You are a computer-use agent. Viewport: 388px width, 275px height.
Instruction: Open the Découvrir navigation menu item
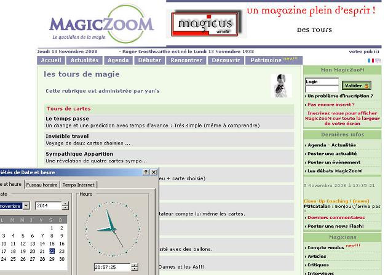226,60
